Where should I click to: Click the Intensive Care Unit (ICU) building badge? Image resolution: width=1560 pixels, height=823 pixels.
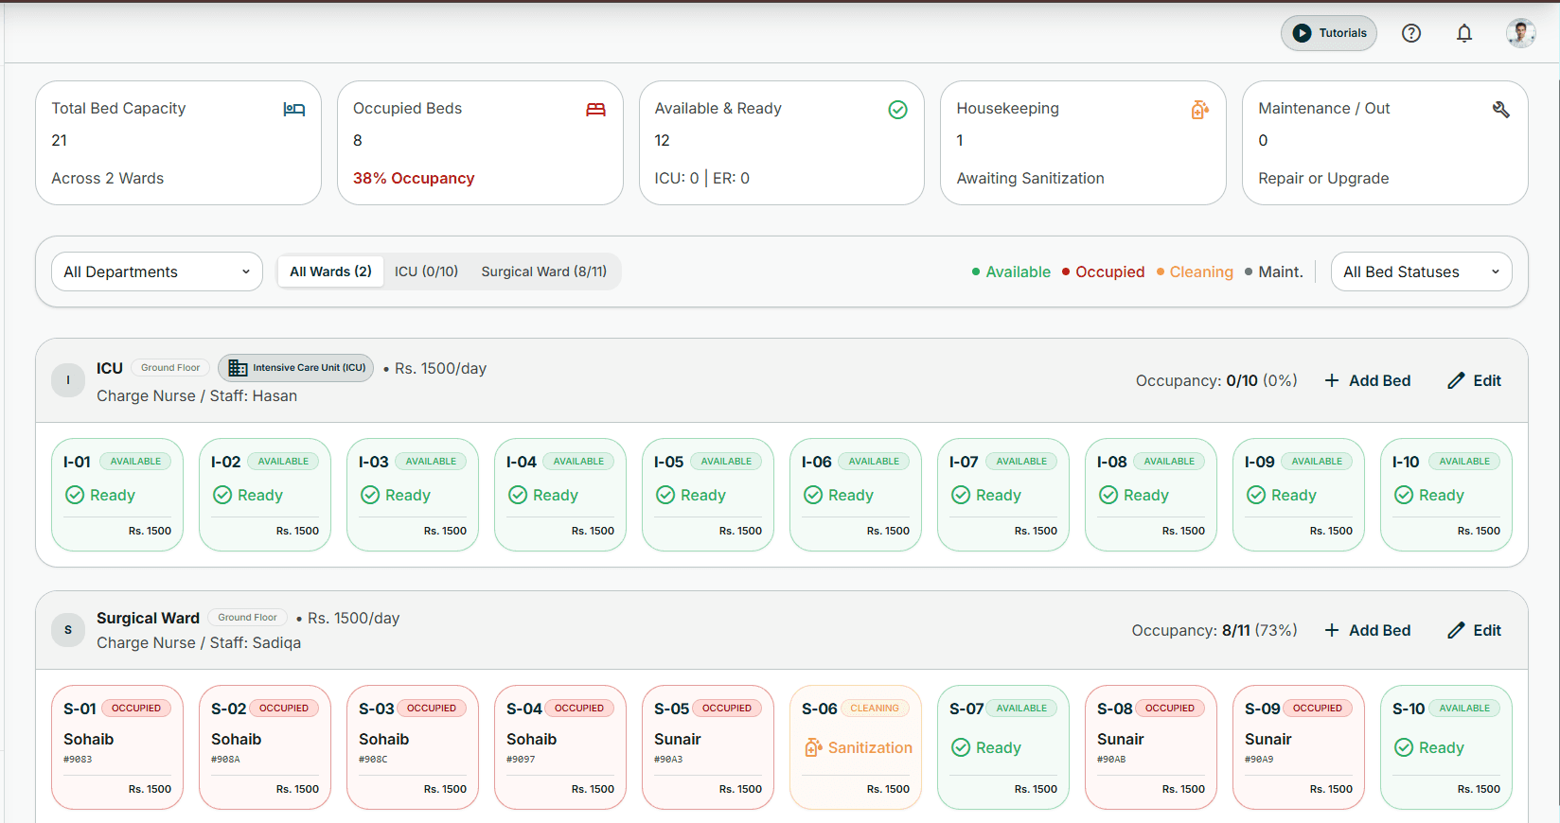[296, 368]
